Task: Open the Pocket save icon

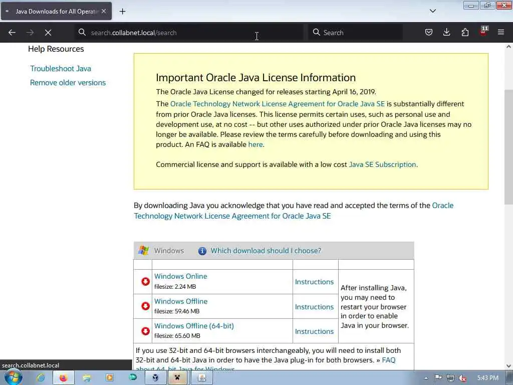Action: (x=429, y=32)
